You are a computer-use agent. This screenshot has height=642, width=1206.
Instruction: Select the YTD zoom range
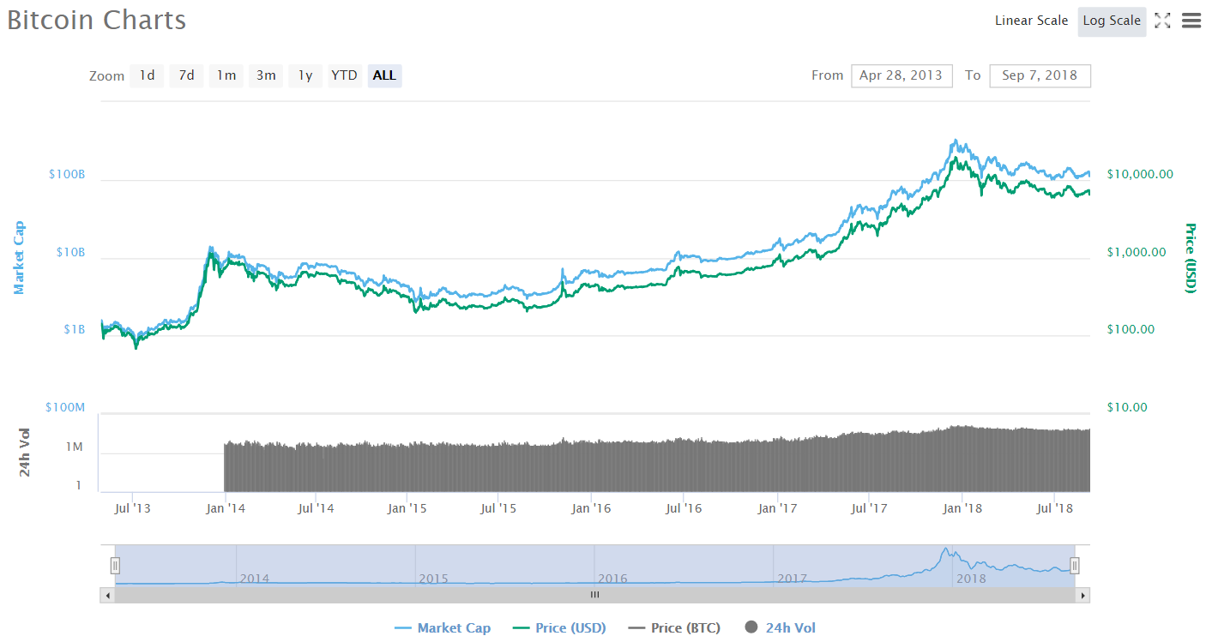click(344, 75)
